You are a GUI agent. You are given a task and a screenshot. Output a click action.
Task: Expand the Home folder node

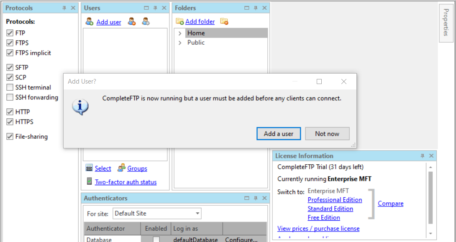(180, 33)
